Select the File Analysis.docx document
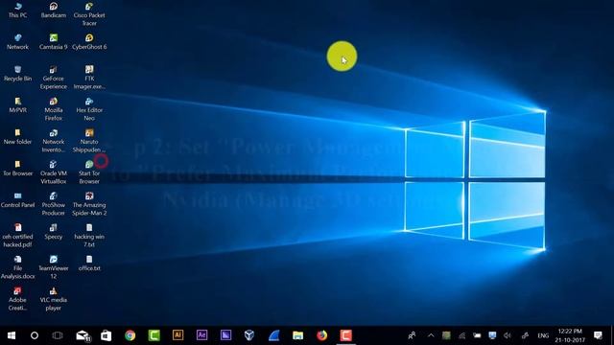The image size is (614, 345). [x=17, y=267]
